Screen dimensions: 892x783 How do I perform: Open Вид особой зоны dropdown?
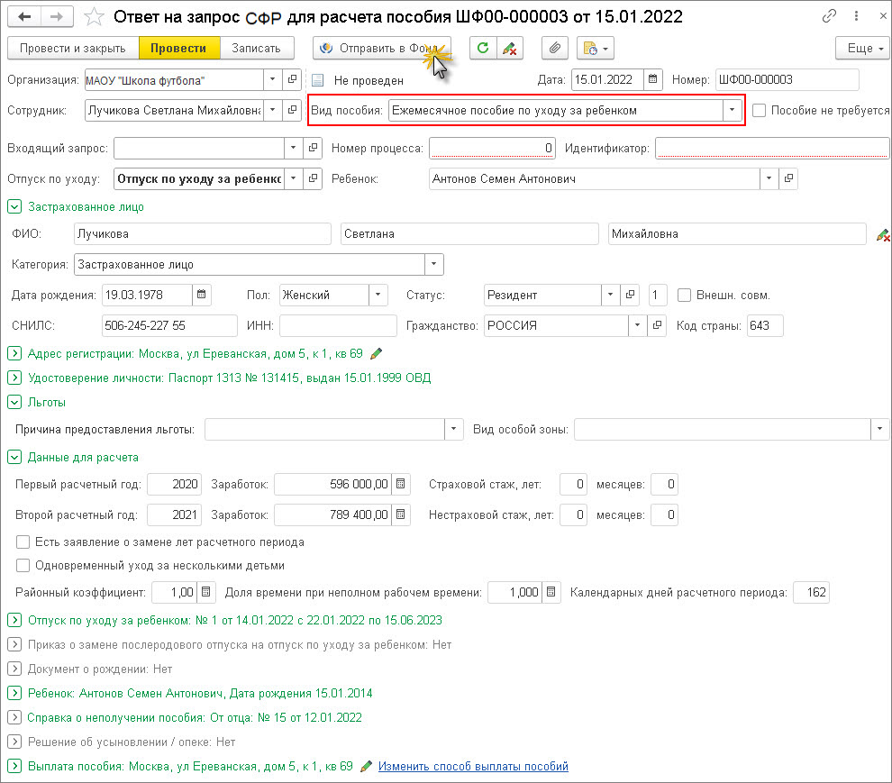click(879, 429)
